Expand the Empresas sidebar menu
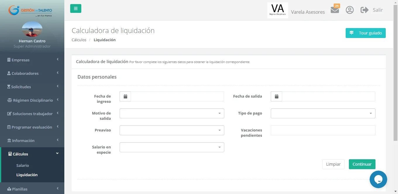The height and width of the screenshot is (194, 398). (x=32, y=60)
